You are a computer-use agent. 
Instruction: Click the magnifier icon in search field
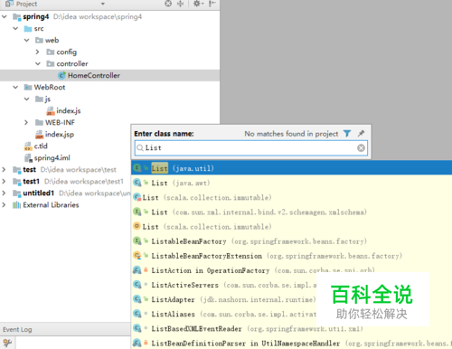tap(140, 147)
